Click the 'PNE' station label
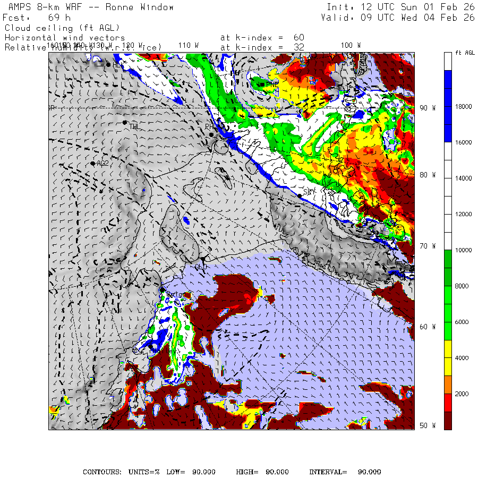Viewport: 478px width, 478px height. tap(272, 84)
